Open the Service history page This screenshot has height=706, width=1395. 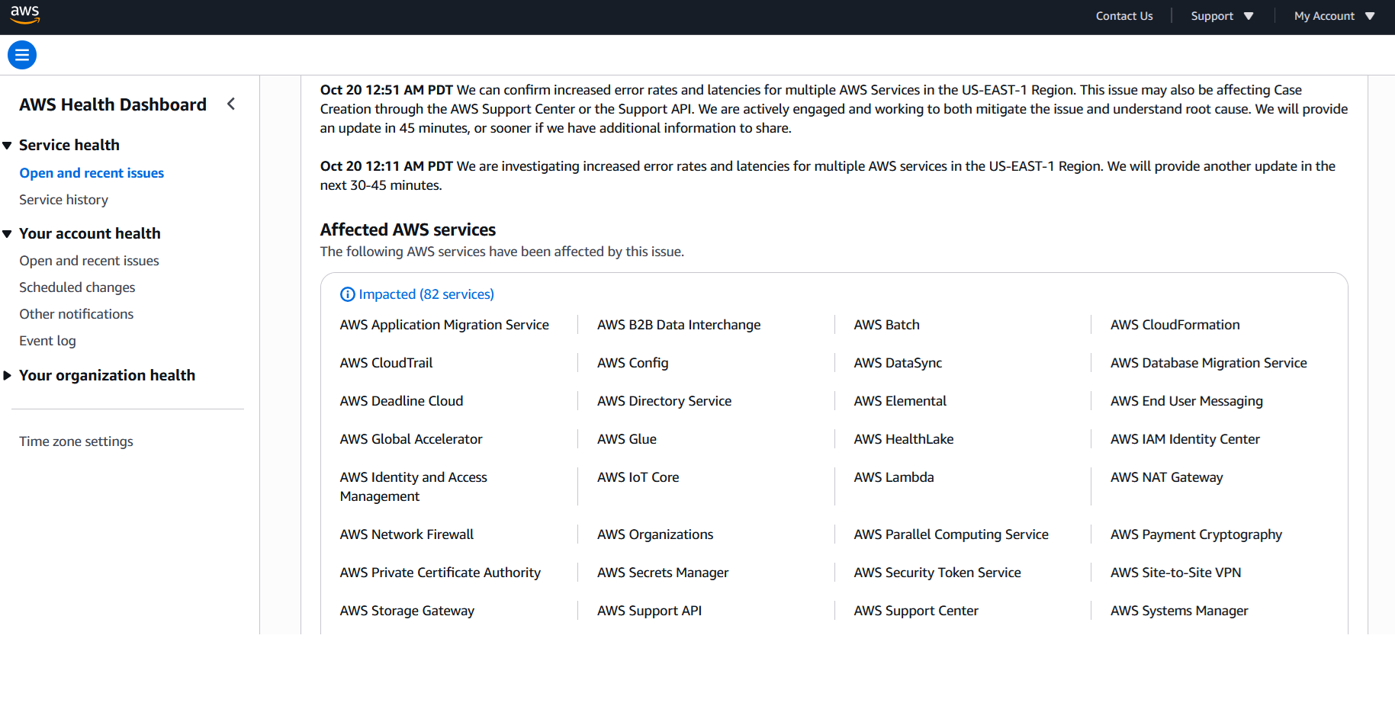[64, 200]
